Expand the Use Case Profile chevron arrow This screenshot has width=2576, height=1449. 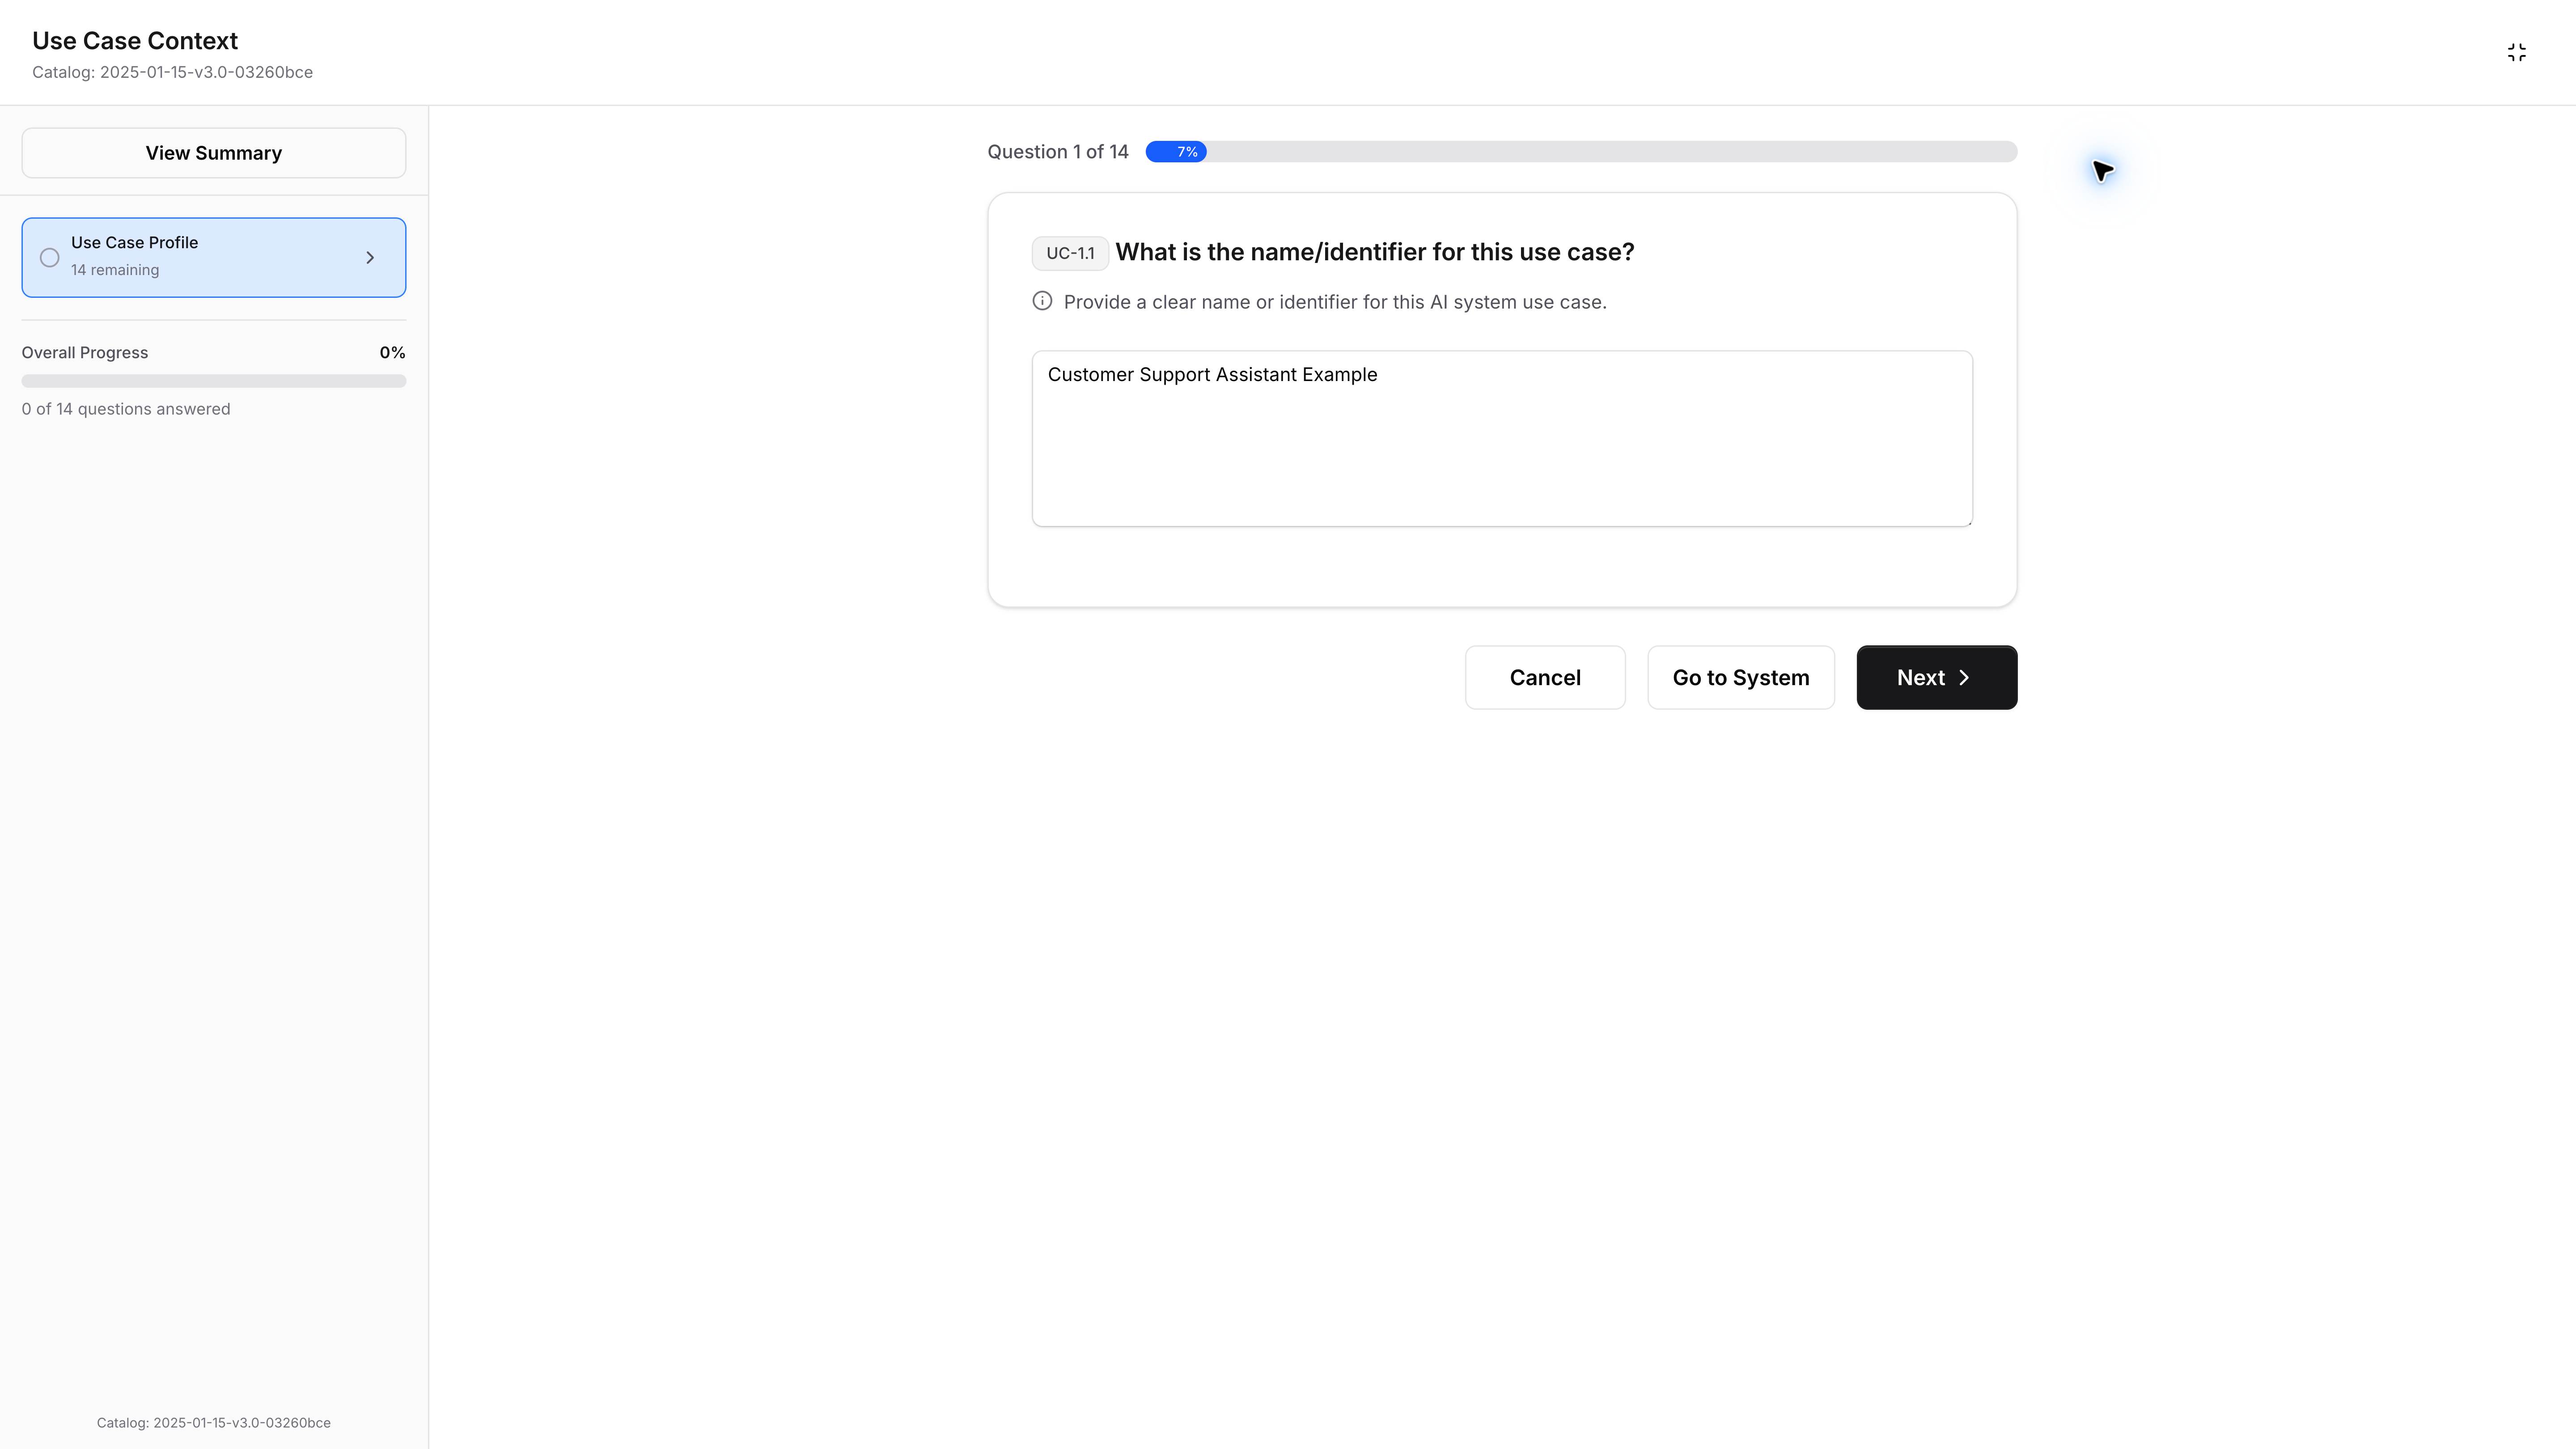[x=370, y=257]
